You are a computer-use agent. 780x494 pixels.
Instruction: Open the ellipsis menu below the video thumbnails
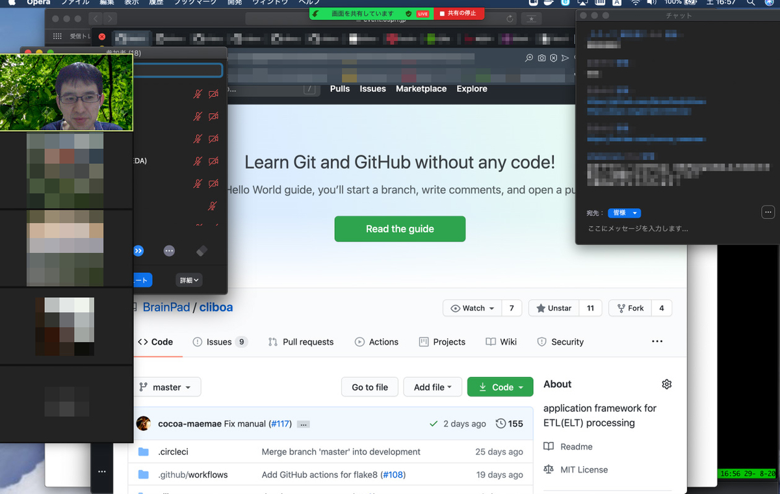101,471
